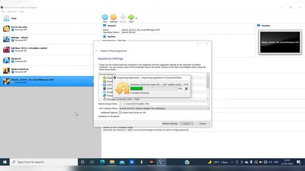Click the Discard toolbar icon
Viewport: 305px width, 171px height.
[x=123, y=19]
